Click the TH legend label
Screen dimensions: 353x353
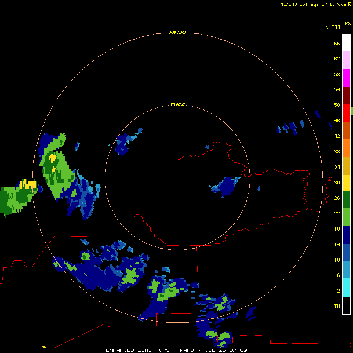point(337,306)
